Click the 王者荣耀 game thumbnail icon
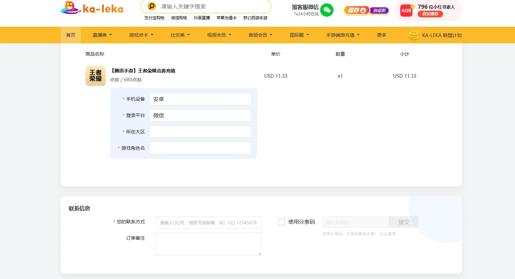Screen dimensions: 515x279 click(x=95, y=76)
